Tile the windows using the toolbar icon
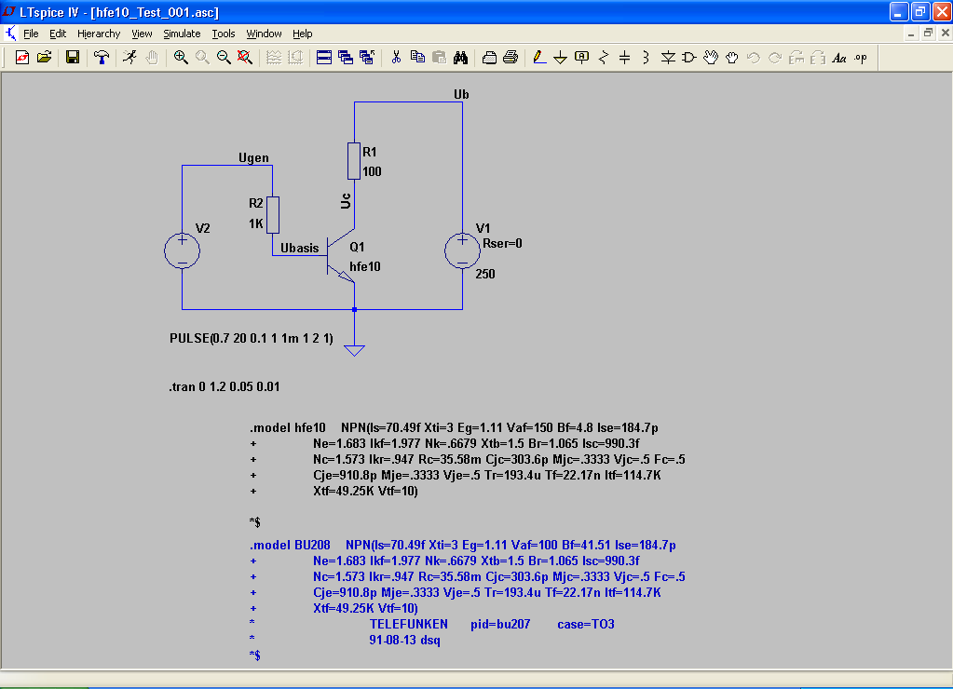The image size is (953, 689). click(x=324, y=58)
